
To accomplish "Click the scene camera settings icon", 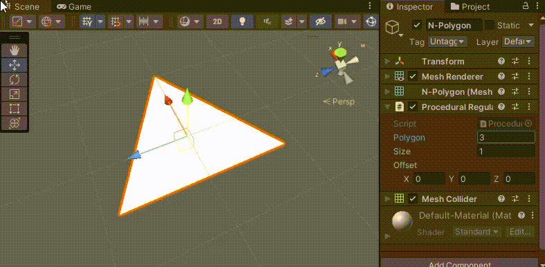I will pyautogui.click(x=342, y=21).
